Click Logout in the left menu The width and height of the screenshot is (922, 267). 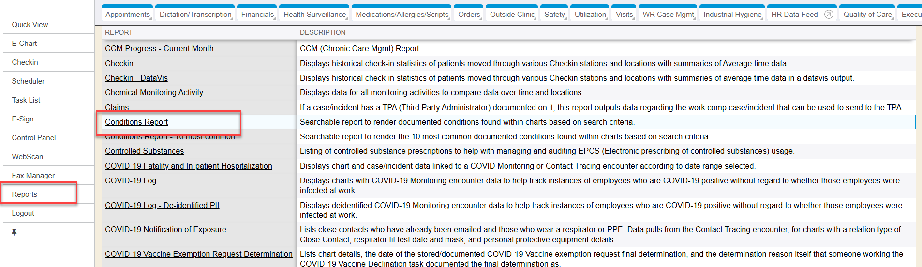[x=23, y=213]
